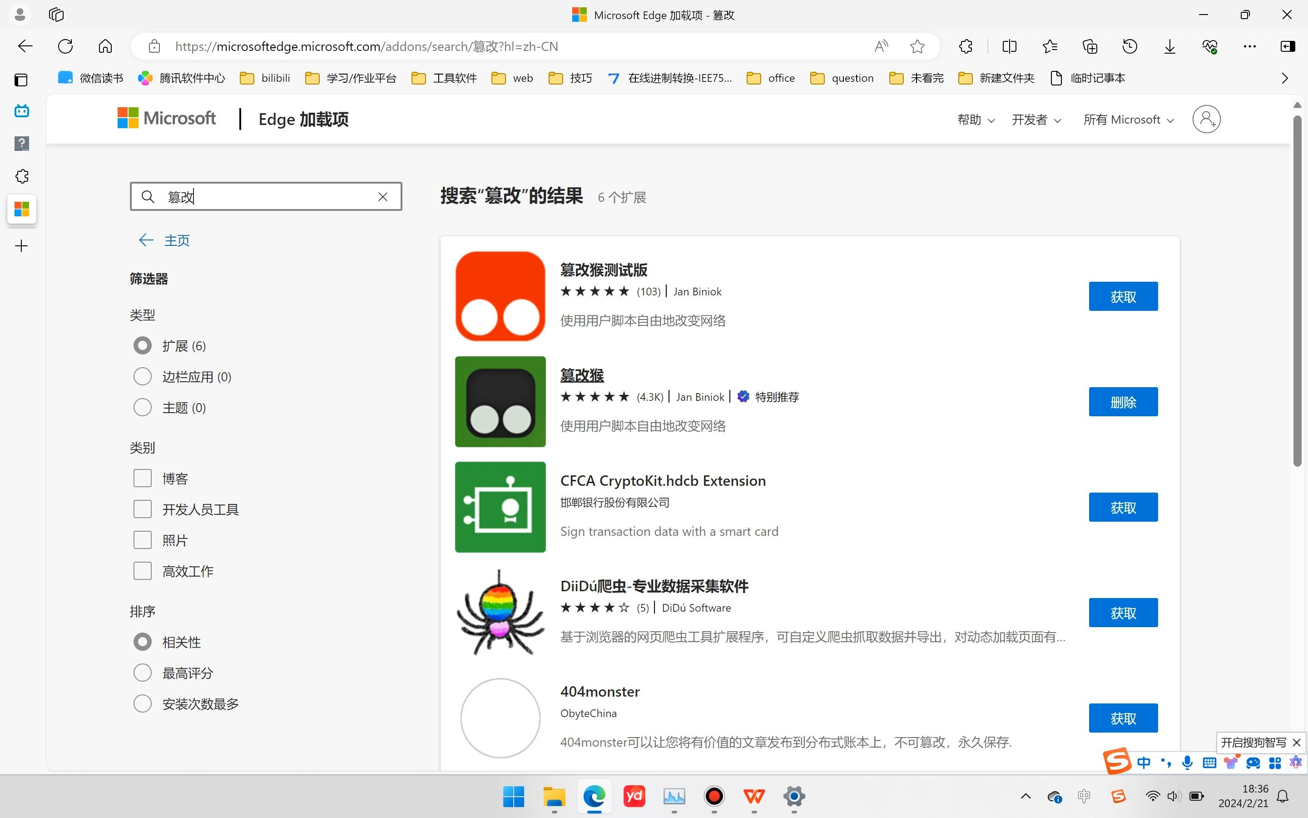Click the search box with 篡改

pyautogui.click(x=265, y=196)
